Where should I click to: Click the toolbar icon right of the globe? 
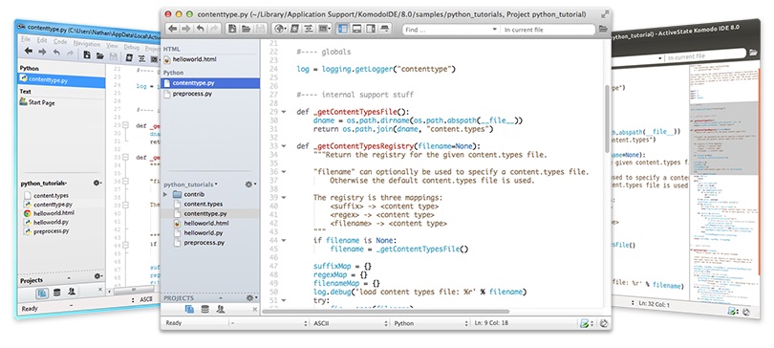coord(294,29)
